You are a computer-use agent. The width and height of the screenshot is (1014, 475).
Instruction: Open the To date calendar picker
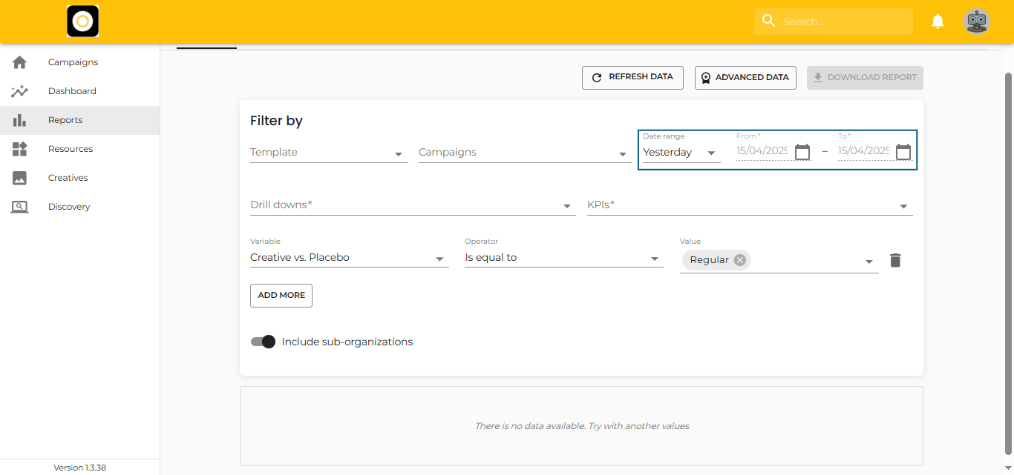tap(903, 152)
